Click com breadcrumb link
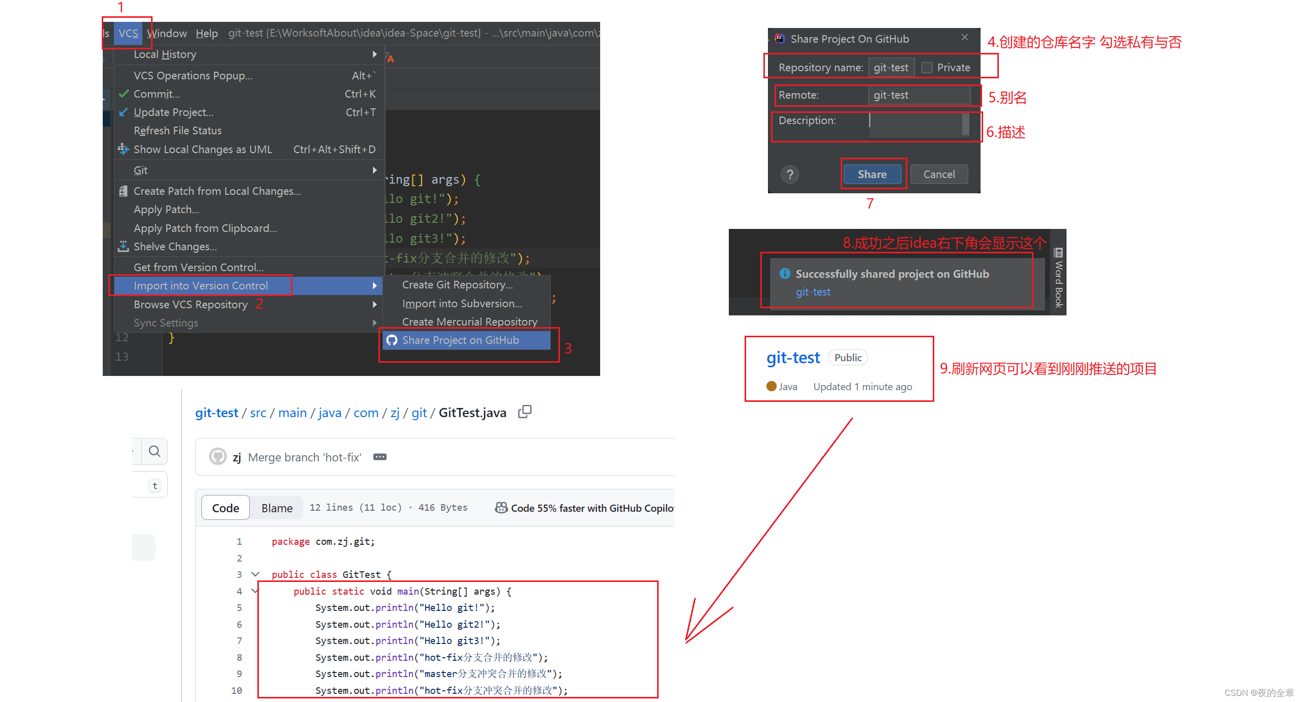Image resolution: width=1302 pixels, height=702 pixels. click(x=366, y=413)
